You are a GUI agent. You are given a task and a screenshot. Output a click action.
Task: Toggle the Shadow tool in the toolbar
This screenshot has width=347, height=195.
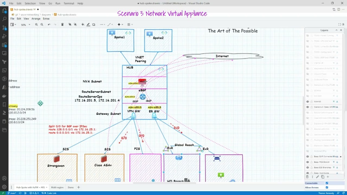[94, 25]
